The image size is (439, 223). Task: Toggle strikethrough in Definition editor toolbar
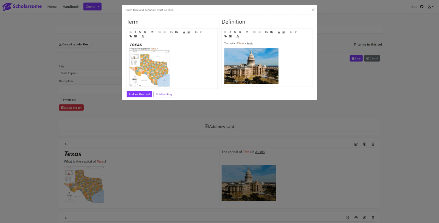(x=240, y=32)
